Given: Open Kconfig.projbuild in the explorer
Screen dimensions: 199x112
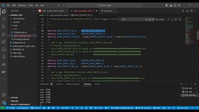Looking at the screenshot, I should [21, 39].
